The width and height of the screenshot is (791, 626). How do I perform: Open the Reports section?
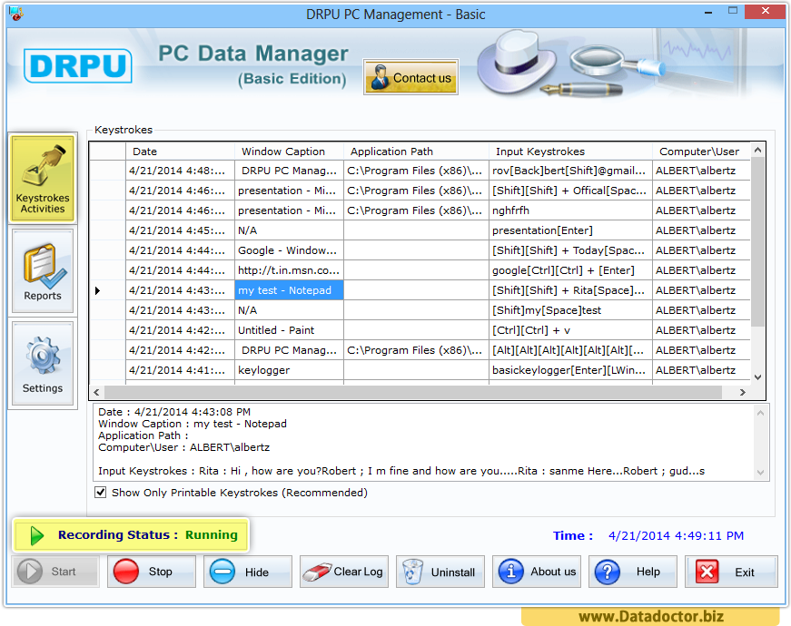tap(43, 270)
